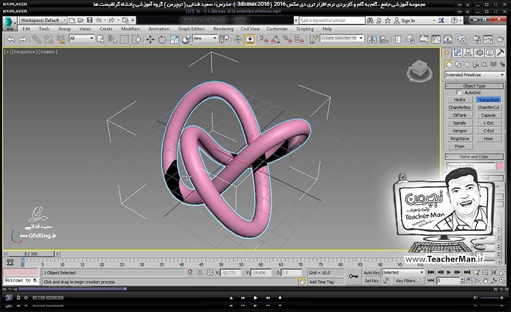Open the View reference coordinate dropdown

204,38
